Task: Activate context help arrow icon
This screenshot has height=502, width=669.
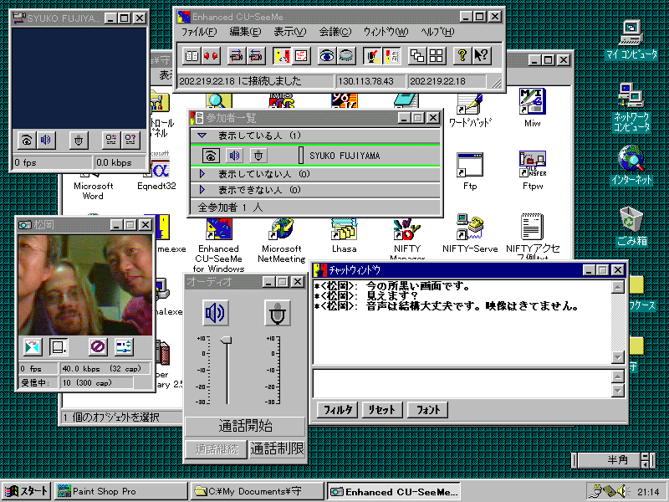Action: pos(482,56)
